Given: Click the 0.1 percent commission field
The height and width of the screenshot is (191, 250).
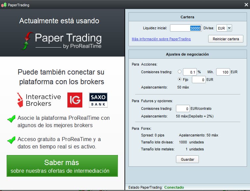Looking at the screenshot, I should (x=190, y=72).
